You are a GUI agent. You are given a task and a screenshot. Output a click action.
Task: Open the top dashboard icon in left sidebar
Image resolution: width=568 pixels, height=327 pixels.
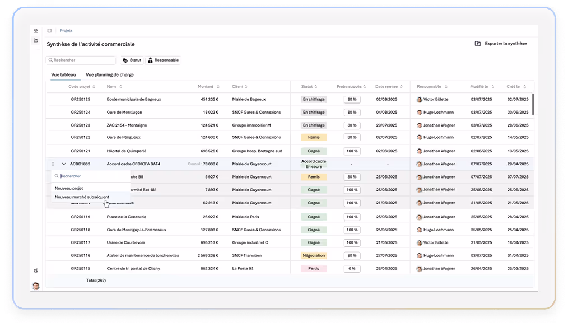click(x=36, y=31)
